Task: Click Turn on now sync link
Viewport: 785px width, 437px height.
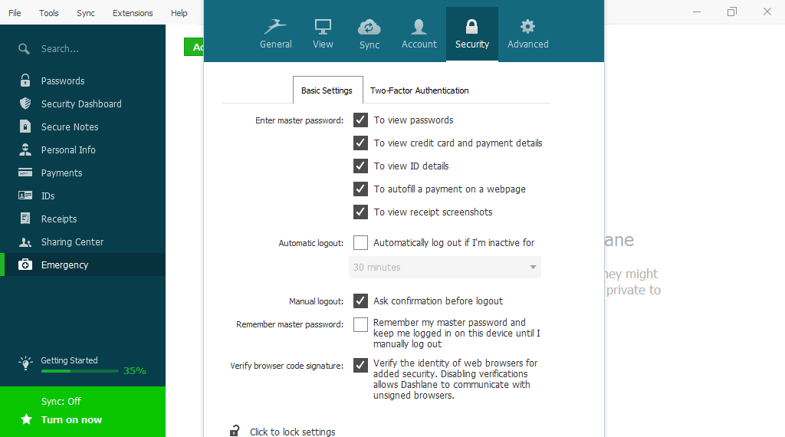Action: 71,419
